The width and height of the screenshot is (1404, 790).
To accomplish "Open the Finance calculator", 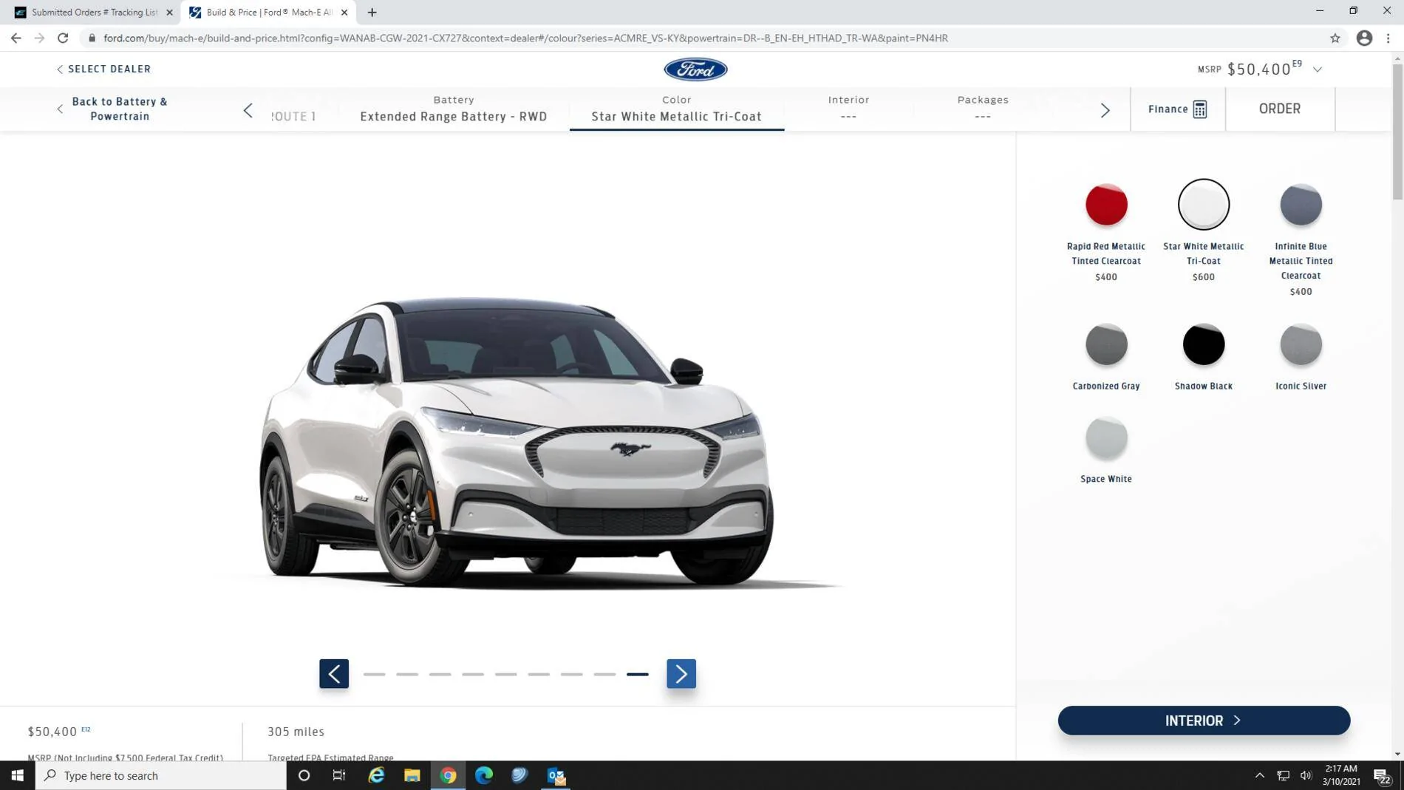I will click(1178, 109).
